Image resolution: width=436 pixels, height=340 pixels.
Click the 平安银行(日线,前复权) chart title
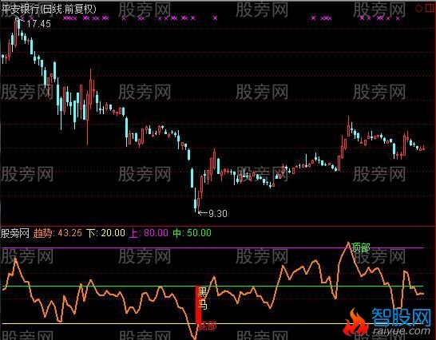click(49, 9)
